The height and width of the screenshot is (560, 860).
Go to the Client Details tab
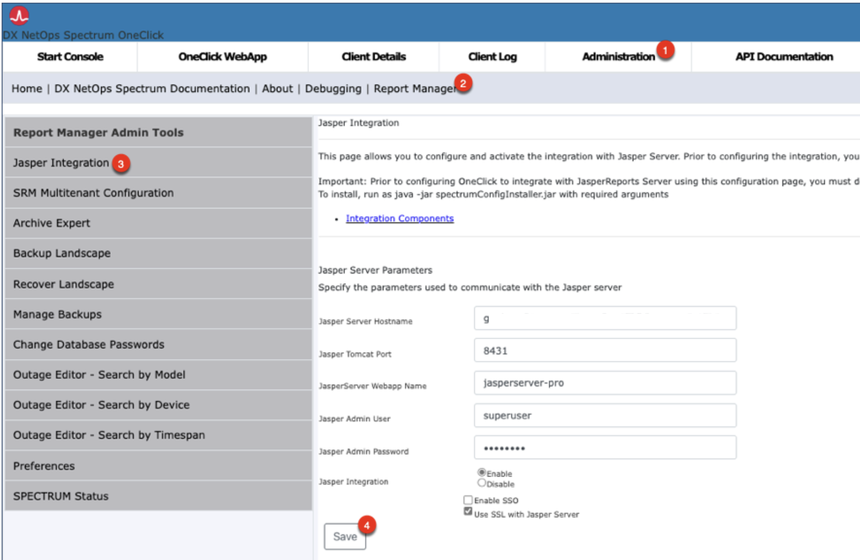(x=373, y=57)
